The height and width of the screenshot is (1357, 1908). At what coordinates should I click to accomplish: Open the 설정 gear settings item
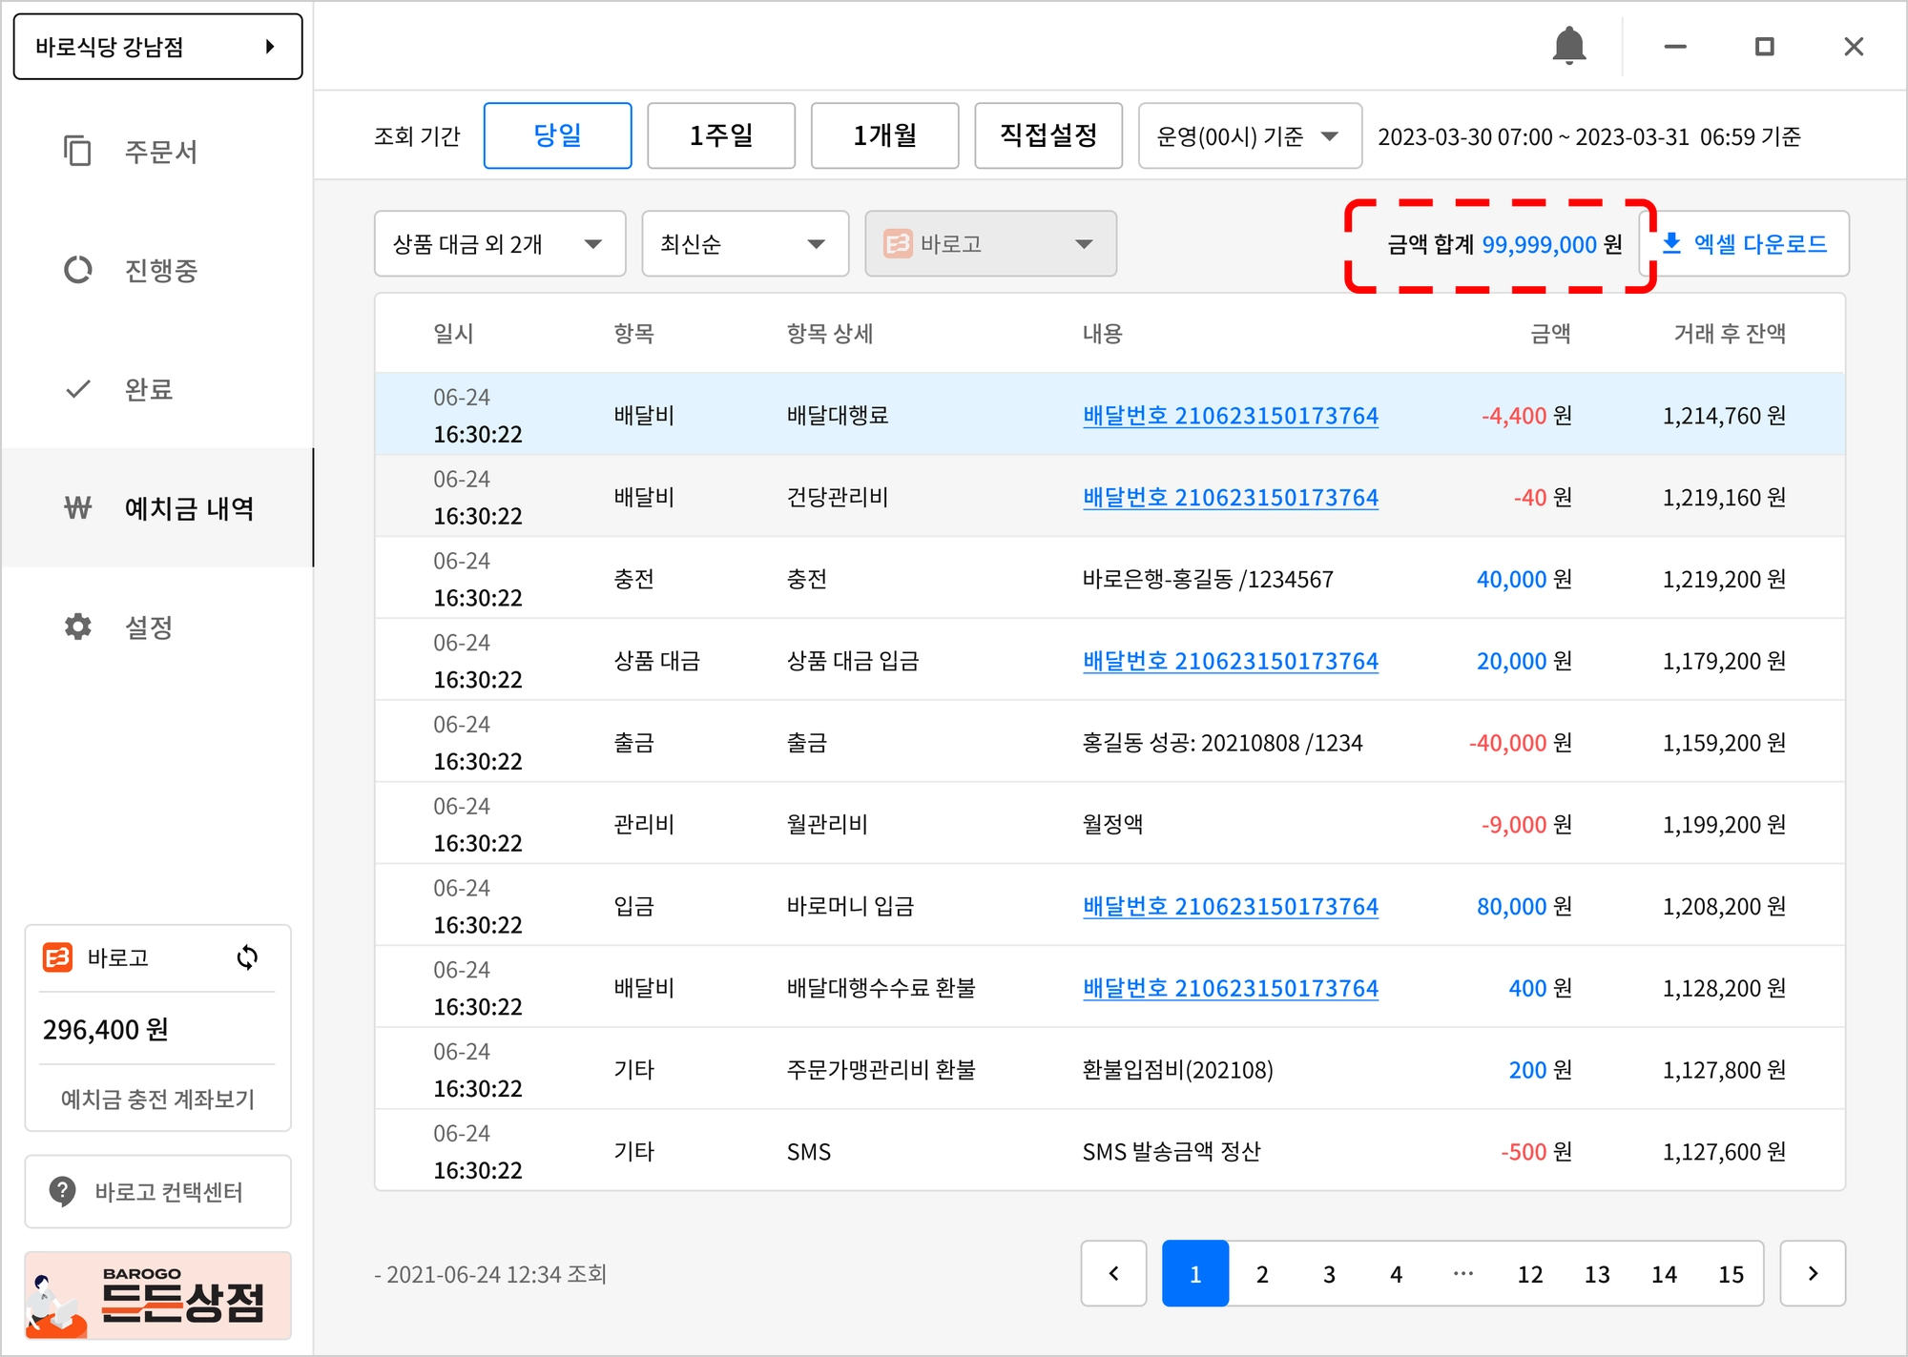point(77,627)
